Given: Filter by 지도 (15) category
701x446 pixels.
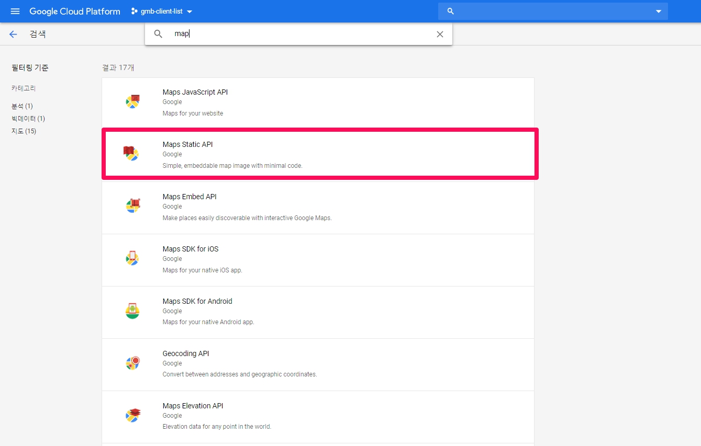Looking at the screenshot, I should click(24, 131).
